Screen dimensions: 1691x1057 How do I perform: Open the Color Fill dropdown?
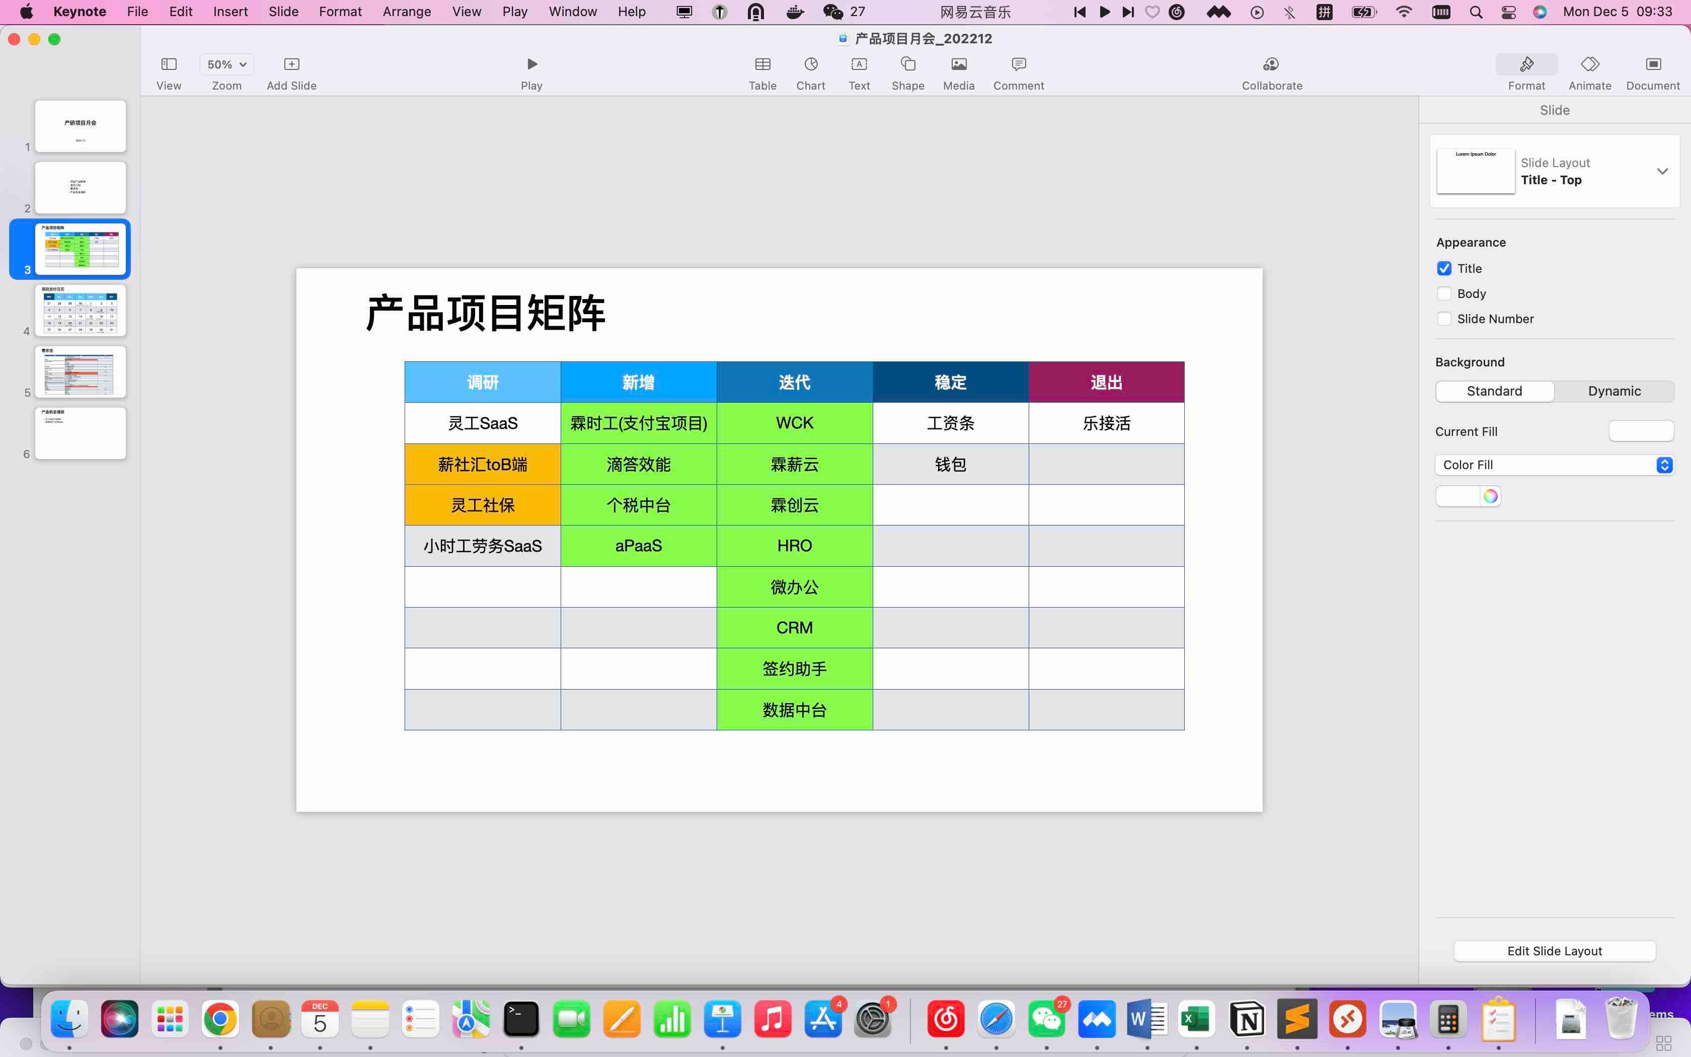(1554, 465)
